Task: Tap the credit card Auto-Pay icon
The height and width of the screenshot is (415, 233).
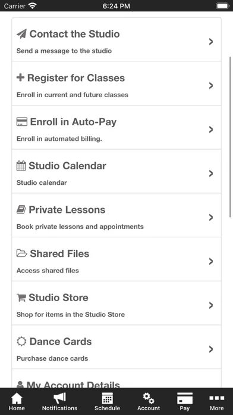Action: (x=22, y=122)
